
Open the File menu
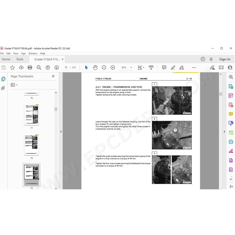click(x=2, y=53)
